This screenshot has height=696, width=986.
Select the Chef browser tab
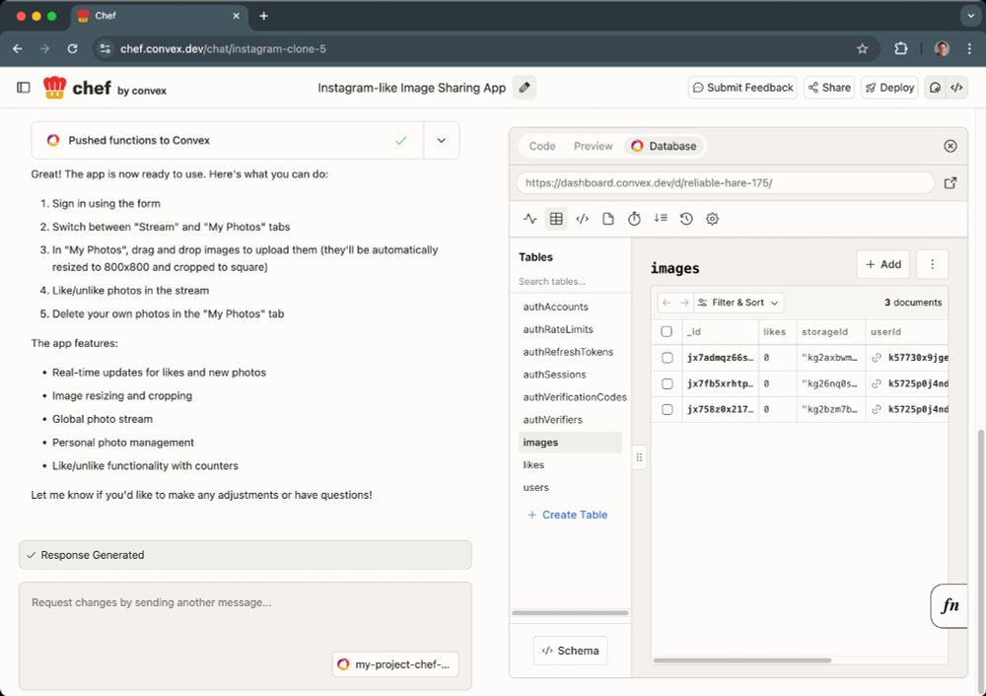click(159, 16)
